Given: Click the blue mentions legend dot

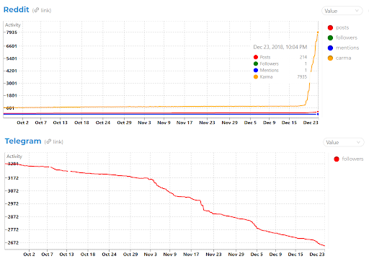Looking at the screenshot, I should click(330, 48).
